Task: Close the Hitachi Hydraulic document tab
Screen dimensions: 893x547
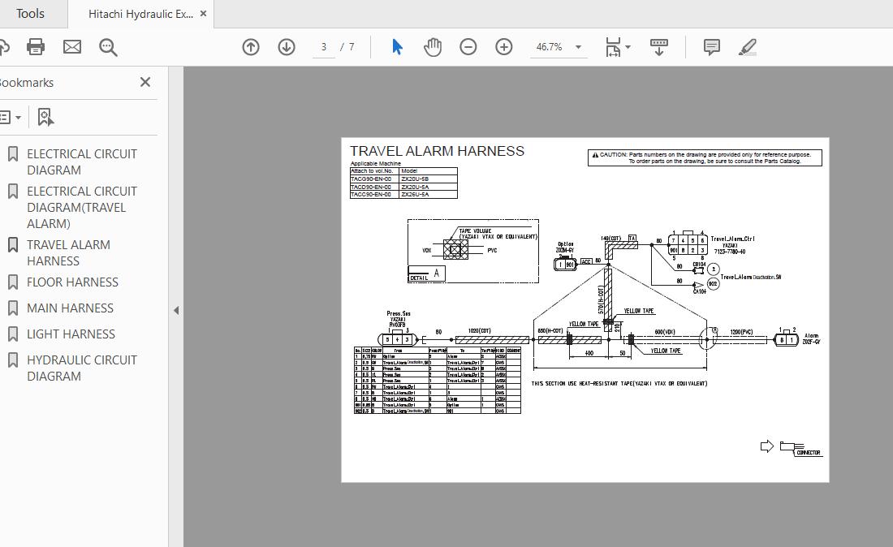Action: coord(203,14)
